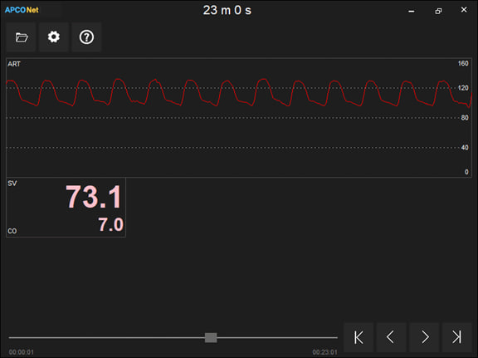Click the APCONet logo
Image resolution: width=478 pixels, height=358 pixels.
pyautogui.click(x=22, y=10)
